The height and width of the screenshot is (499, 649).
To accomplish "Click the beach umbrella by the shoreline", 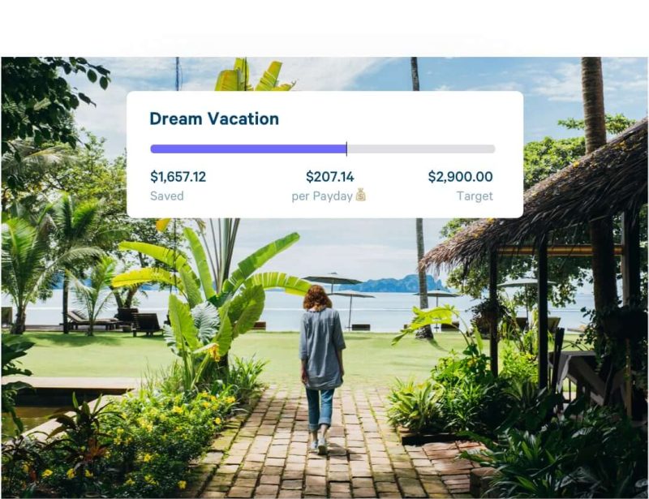I will (331, 280).
